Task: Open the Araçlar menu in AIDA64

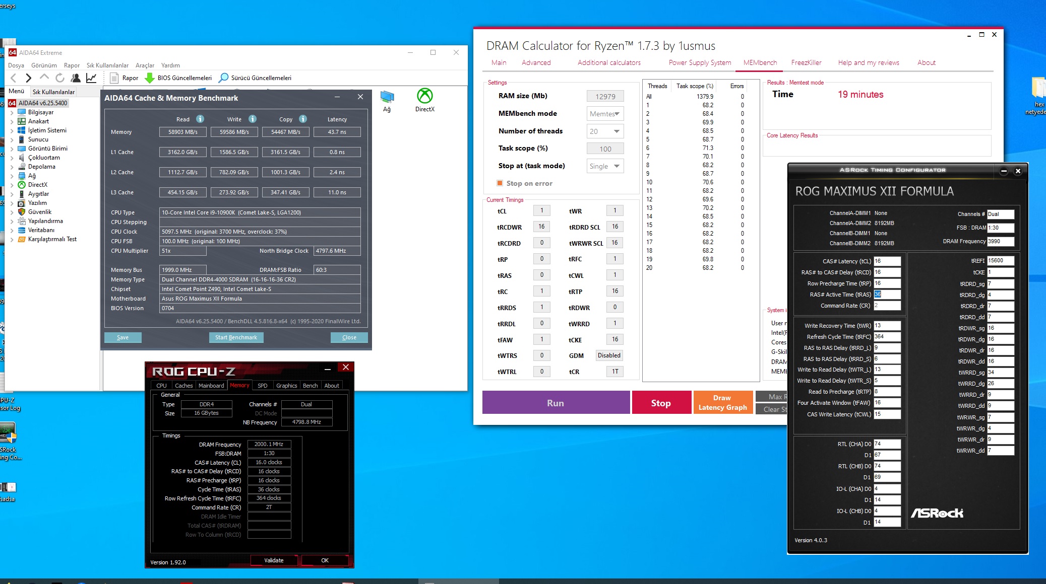Action: tap(145, 65)
